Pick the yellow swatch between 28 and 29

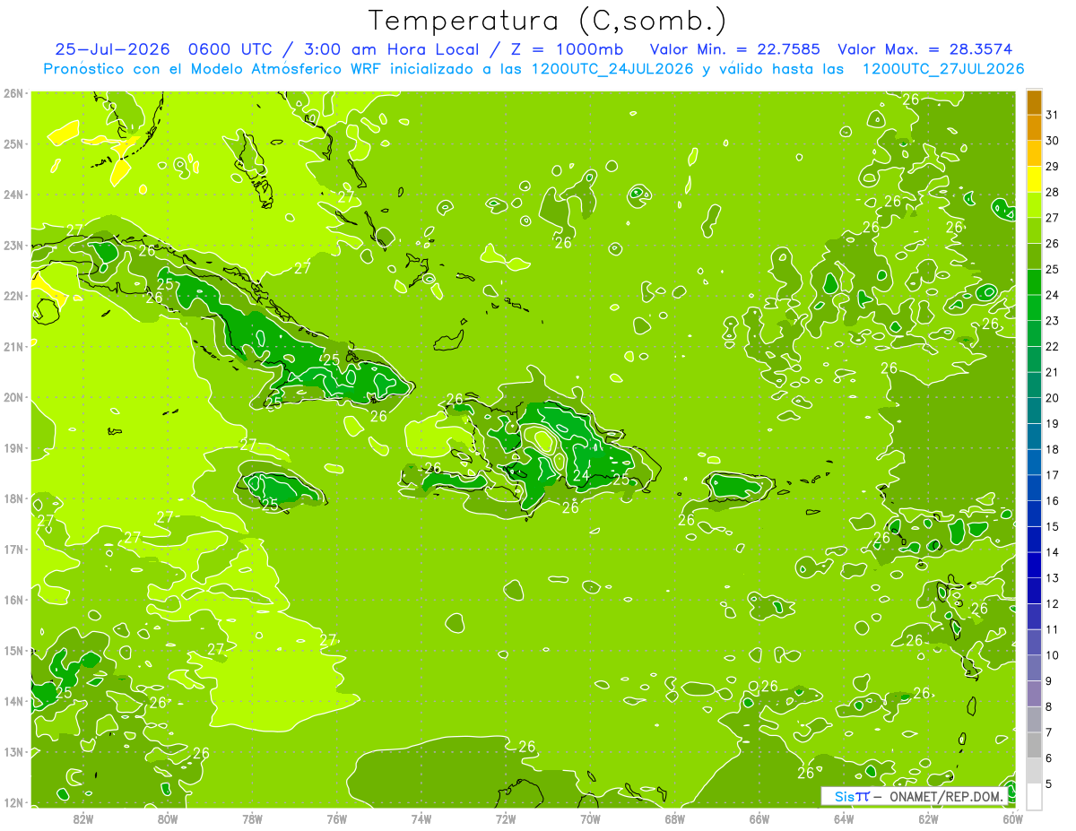point(1034,179)
